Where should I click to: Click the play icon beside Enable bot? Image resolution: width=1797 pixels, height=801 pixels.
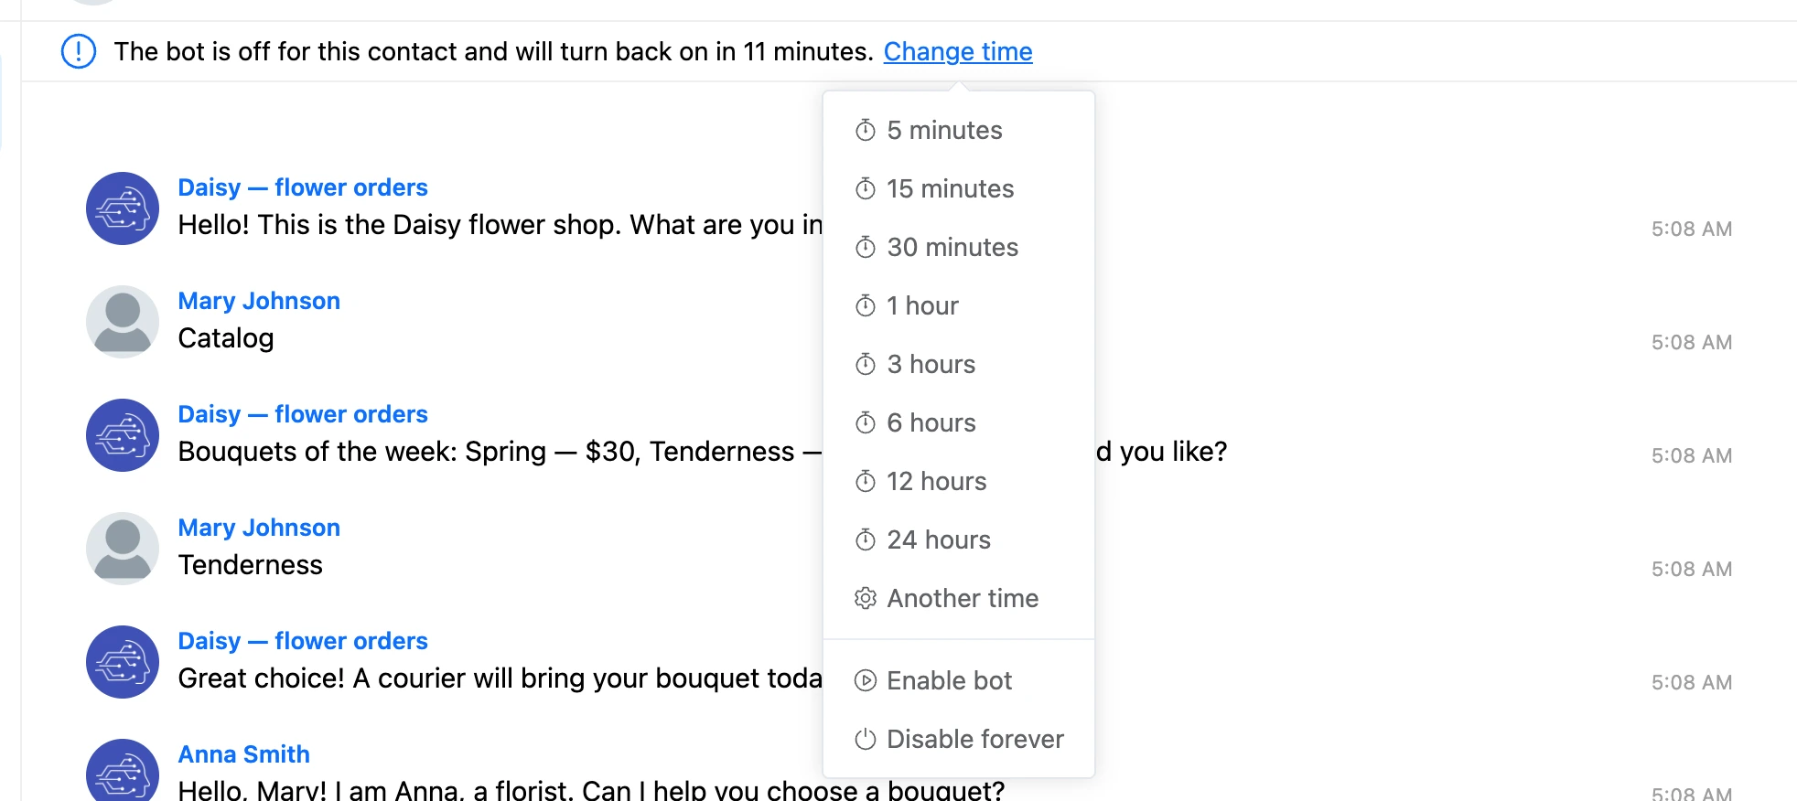coord(865,680)
